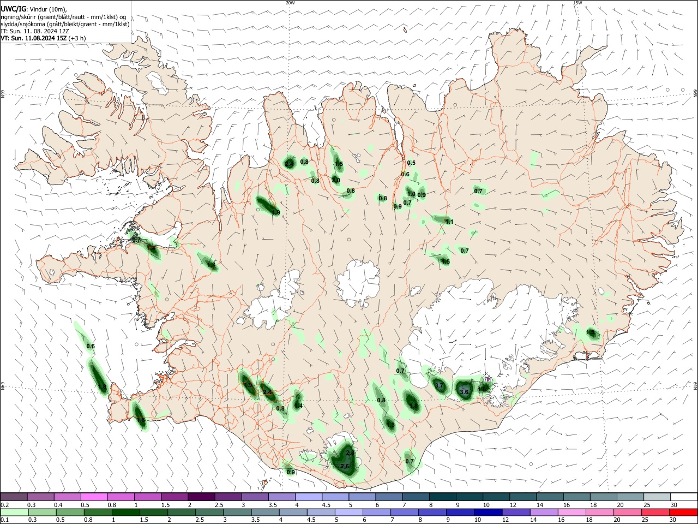Screen dimensions: 698x524
Task: Pick lower legend green swatch between 0.5 and 0.8
Action: [71, 512]
